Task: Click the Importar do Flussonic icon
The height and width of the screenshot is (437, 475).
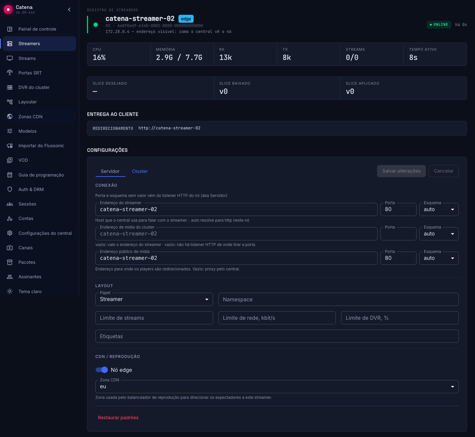Action: [x=10, y=146]
